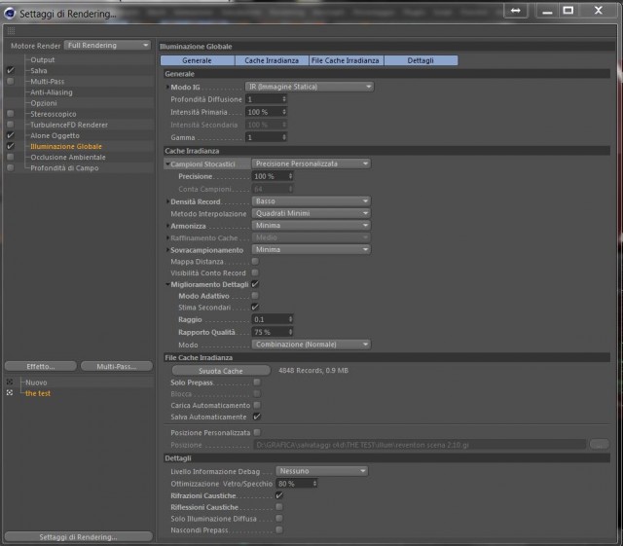Enable Nascondi Prepass checkbox
The image size is (623, 546).
[279, 529]
